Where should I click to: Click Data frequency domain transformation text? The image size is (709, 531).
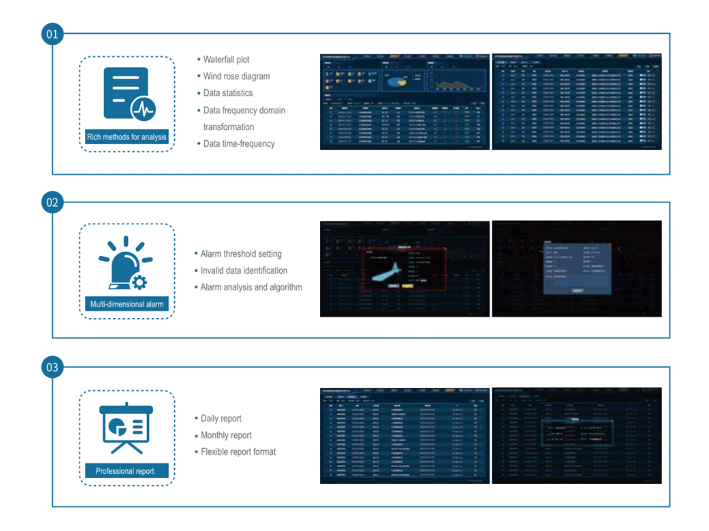pyautogui.click(x=244, y=119)
